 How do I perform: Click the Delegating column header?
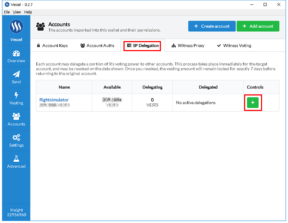(x=152, y=87)
